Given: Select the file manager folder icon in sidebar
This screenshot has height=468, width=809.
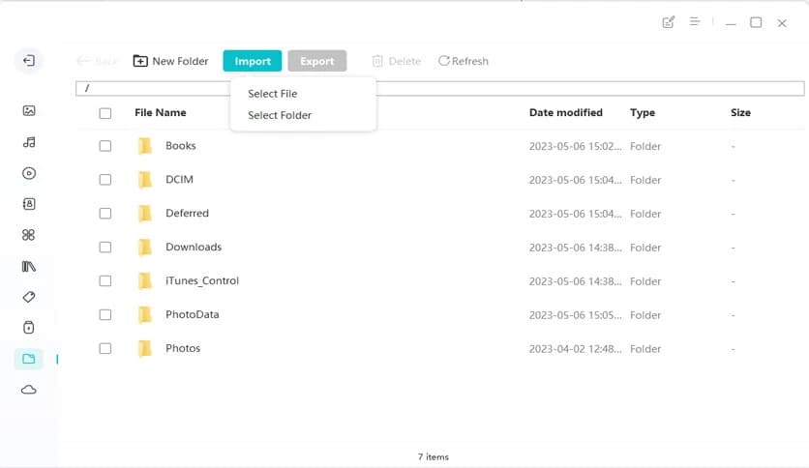Looking at the screenshot, I should pos(29,359).
